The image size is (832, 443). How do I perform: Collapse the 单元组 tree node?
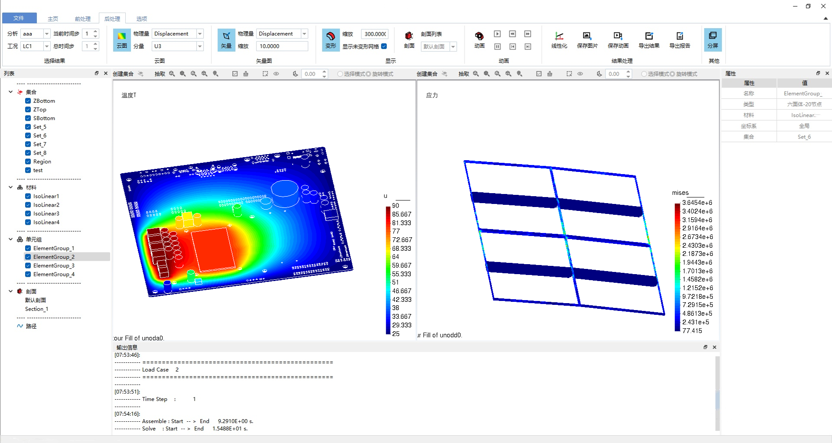pos(10,239)
